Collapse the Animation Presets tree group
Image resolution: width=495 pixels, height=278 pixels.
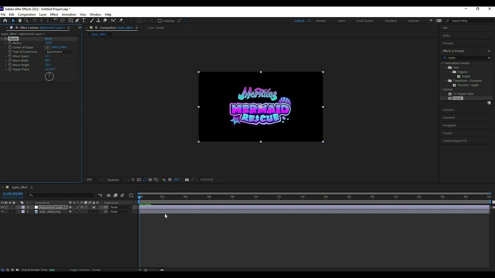(442, 63)
